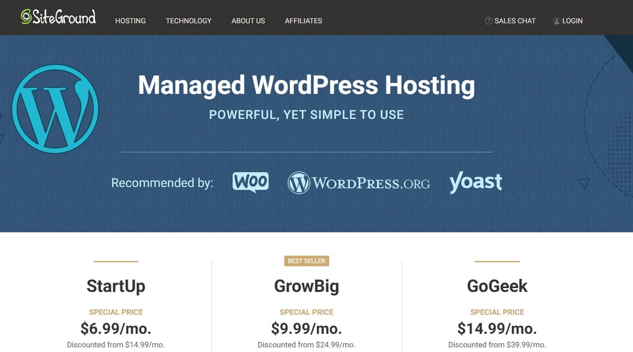Screen dimensions: 633x352
Task: Click the BEST SELLER badge
Action: [307, 261]
